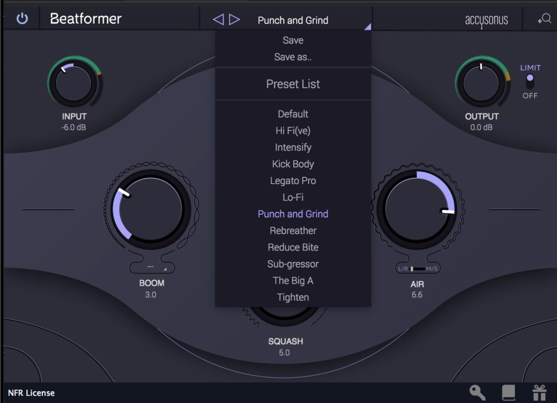Click the accusonus logo
Image resolution: width=557 pixels, height=403 pixels.
pyautogui.click(x=486, y=20)
